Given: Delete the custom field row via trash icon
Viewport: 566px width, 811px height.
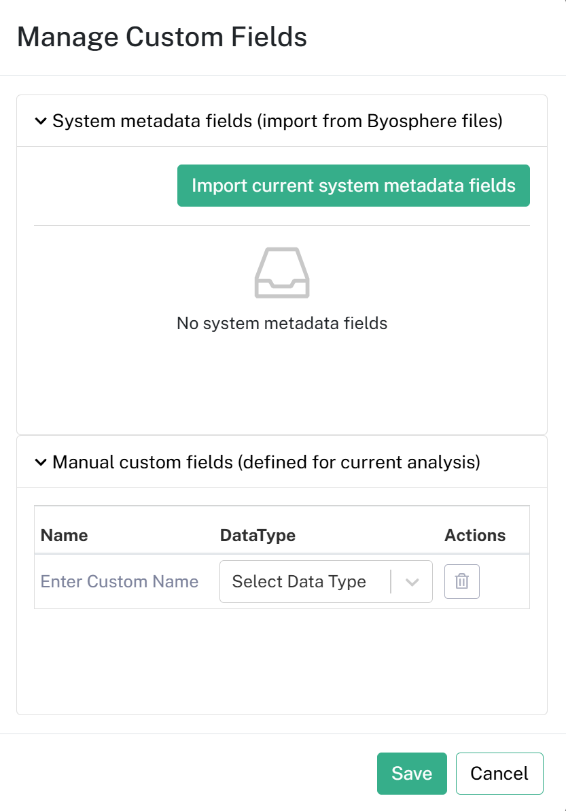Looking at the screenshot, I should [x=462, y=581].
